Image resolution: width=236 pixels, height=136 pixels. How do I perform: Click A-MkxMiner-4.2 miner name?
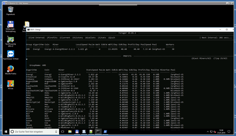[x=66, y=128]
